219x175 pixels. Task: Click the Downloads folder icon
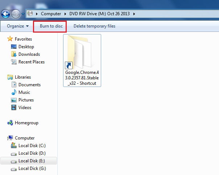click(14, 54)
